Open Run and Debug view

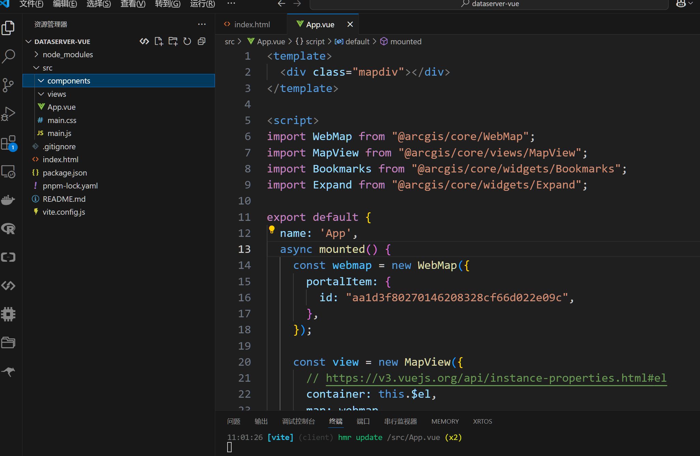[x=8, y=114]
